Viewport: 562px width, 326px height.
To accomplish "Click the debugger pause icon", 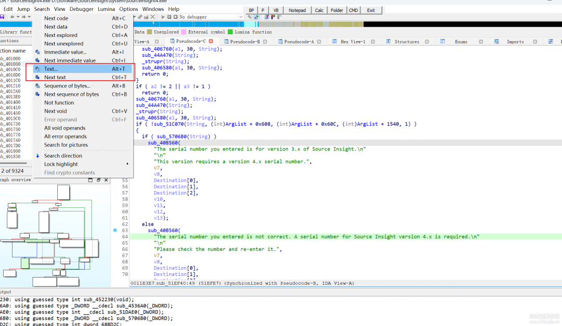I will tap(169, 17).
